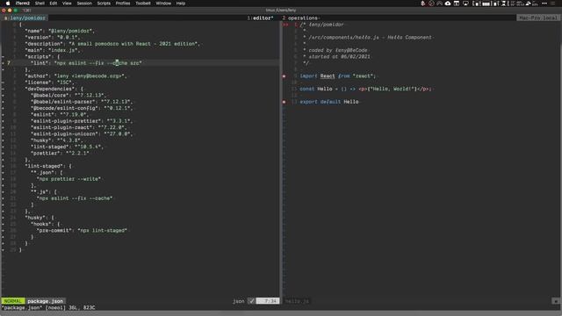Image resolution: width=562 pixels, height=316 pixels.
Task: Switch to the tmux window 2 operations
Action: click(301, 18)
